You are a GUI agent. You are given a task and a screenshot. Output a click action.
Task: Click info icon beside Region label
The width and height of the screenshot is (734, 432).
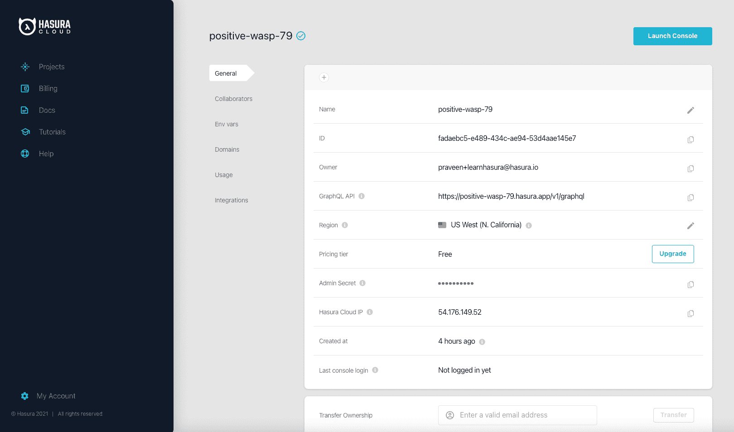tap(345, 225)
